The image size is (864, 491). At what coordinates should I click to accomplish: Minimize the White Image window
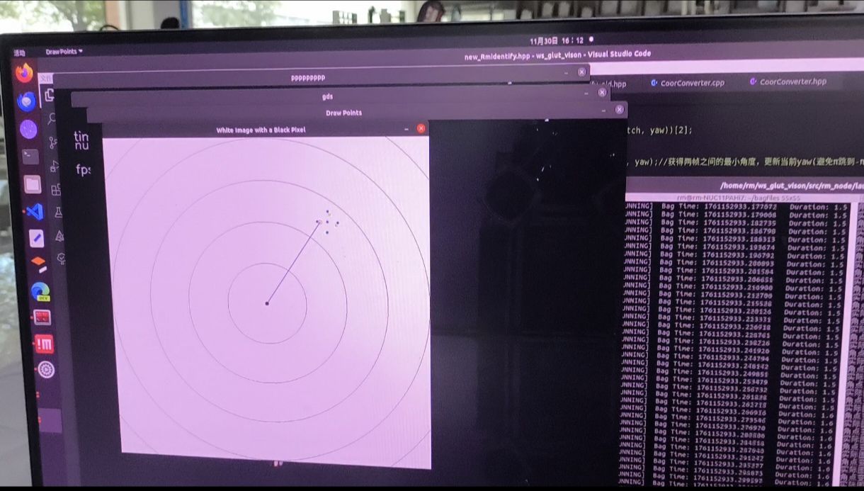tap(406, 130)
